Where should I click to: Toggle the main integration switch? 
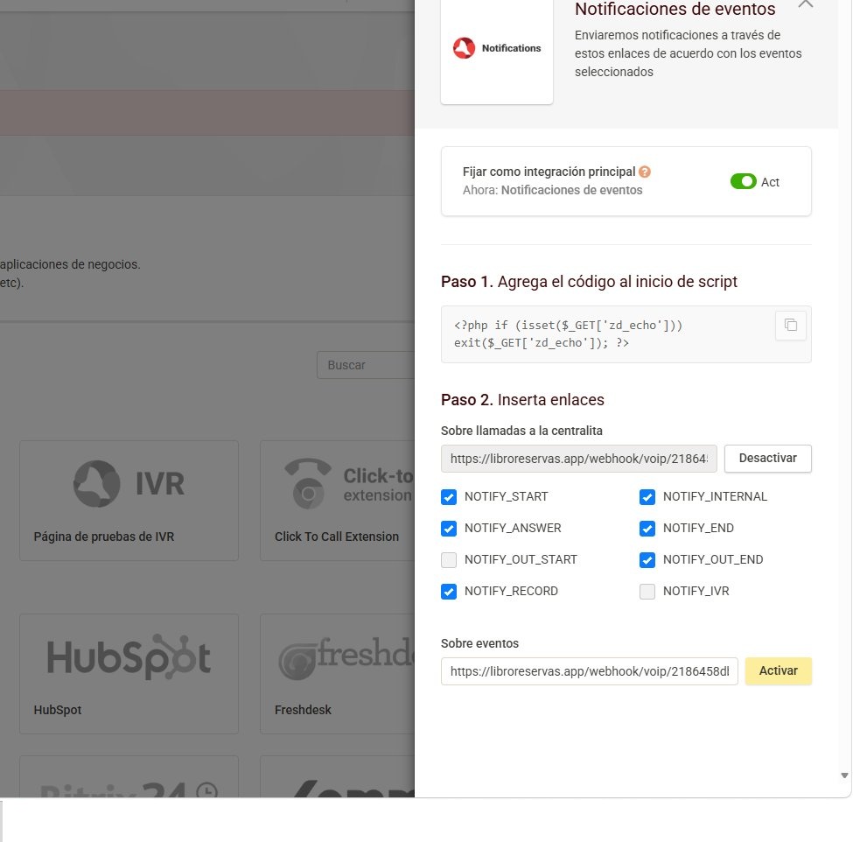743,181
